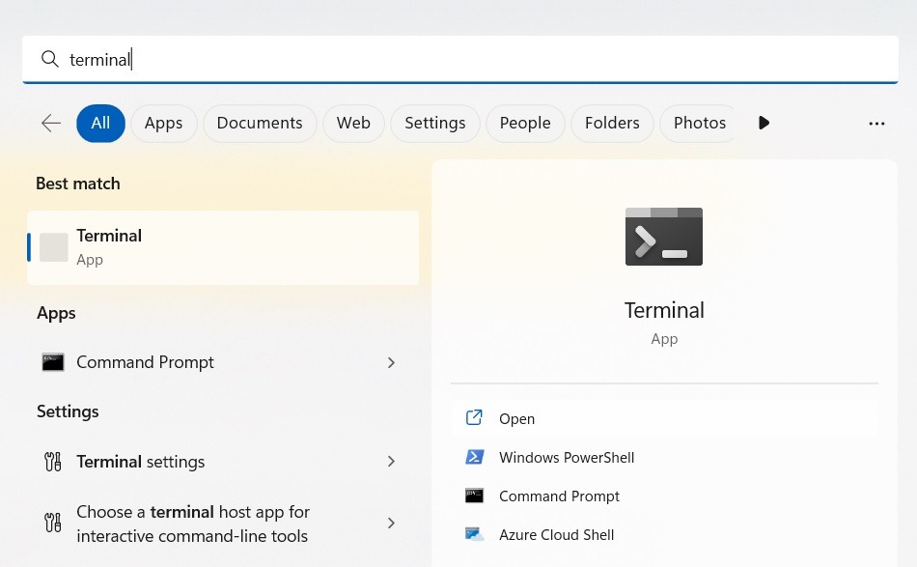The height and width of the screenshot is (567, 917).
Task: Click the Terminal settings gear icon
Action: click(x=53, y=461)
